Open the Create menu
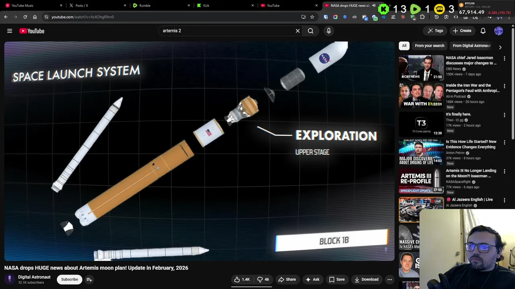 pos(462,31)
